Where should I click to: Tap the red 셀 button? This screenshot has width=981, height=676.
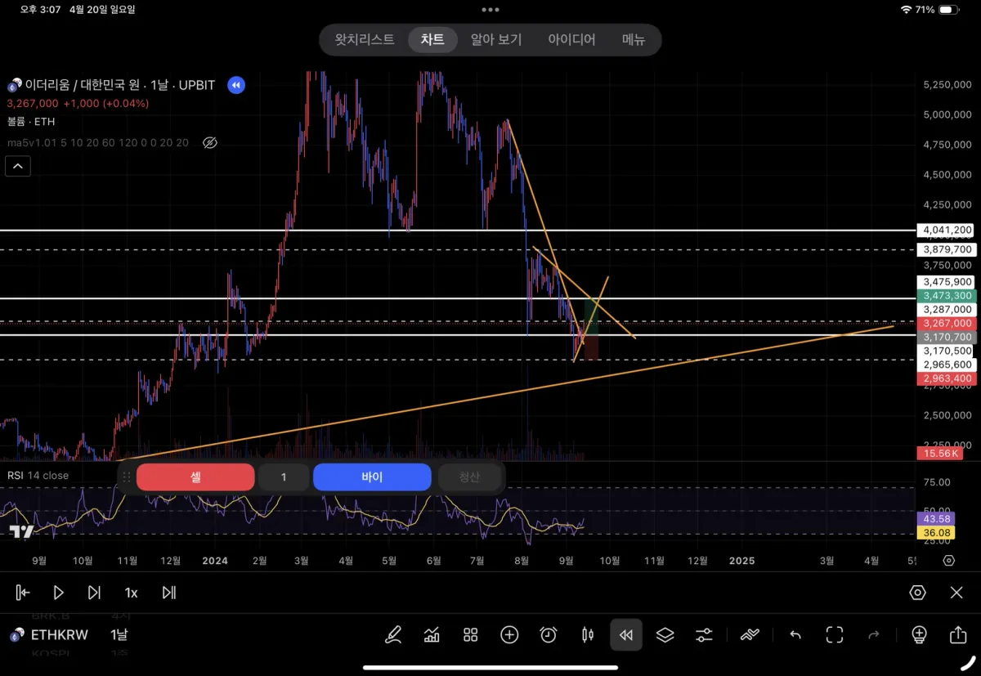pos(195,477)
